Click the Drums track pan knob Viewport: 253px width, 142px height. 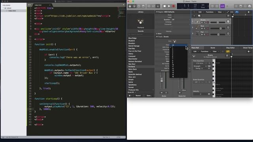(x=228, y=21)
